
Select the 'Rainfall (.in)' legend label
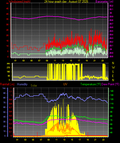(7, 84)
